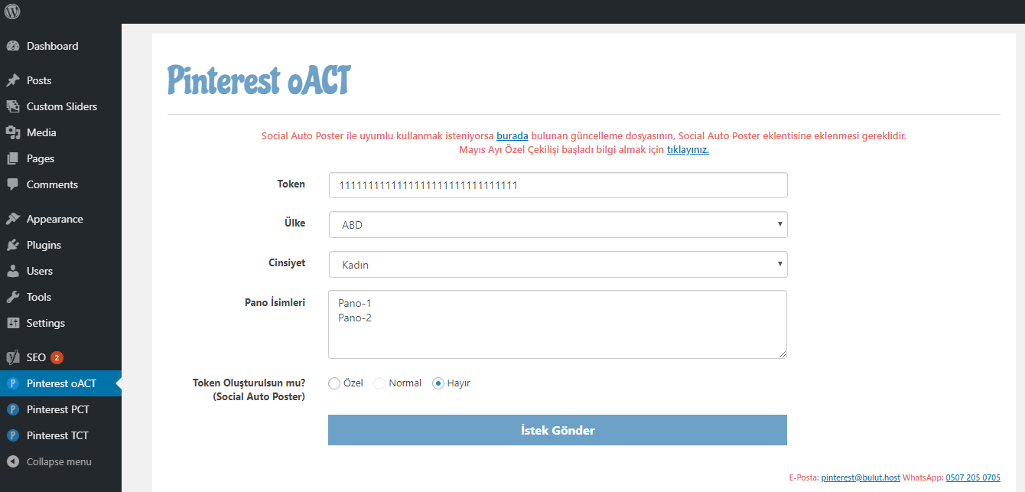Click the Custom Sliders icon
Viewport: 1025px width, 492px height.
12,106
